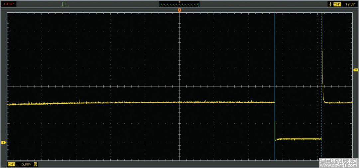Select the CH1 label in bottom status bar
Viewport: 359px width, 168px height.
(x=11, y=164)
